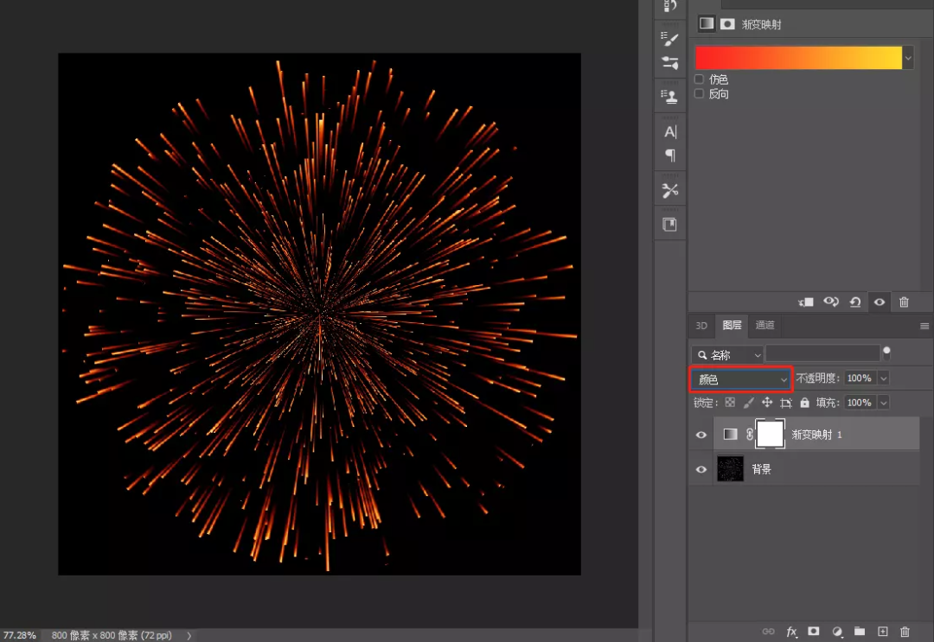This screenshot has height=642, width=934.
Task: Create a new group with folder icon
Action: click(860, 632)
